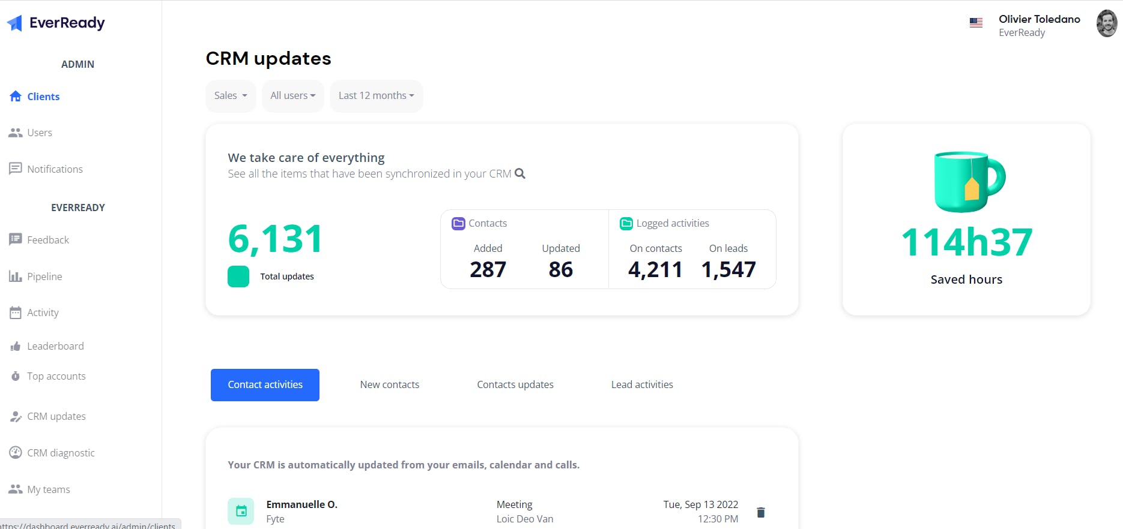The image size is (1123, 529).
Task: Click the green Total updates color swatch
Action: coord(238,276)
